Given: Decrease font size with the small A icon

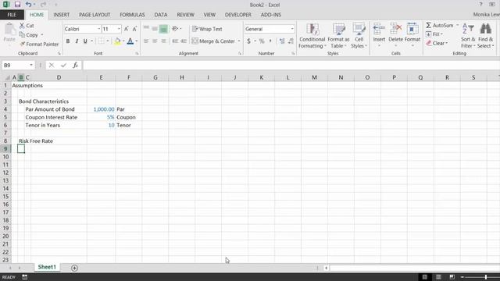Looking at the screenshot, I should tap(134, 29).
